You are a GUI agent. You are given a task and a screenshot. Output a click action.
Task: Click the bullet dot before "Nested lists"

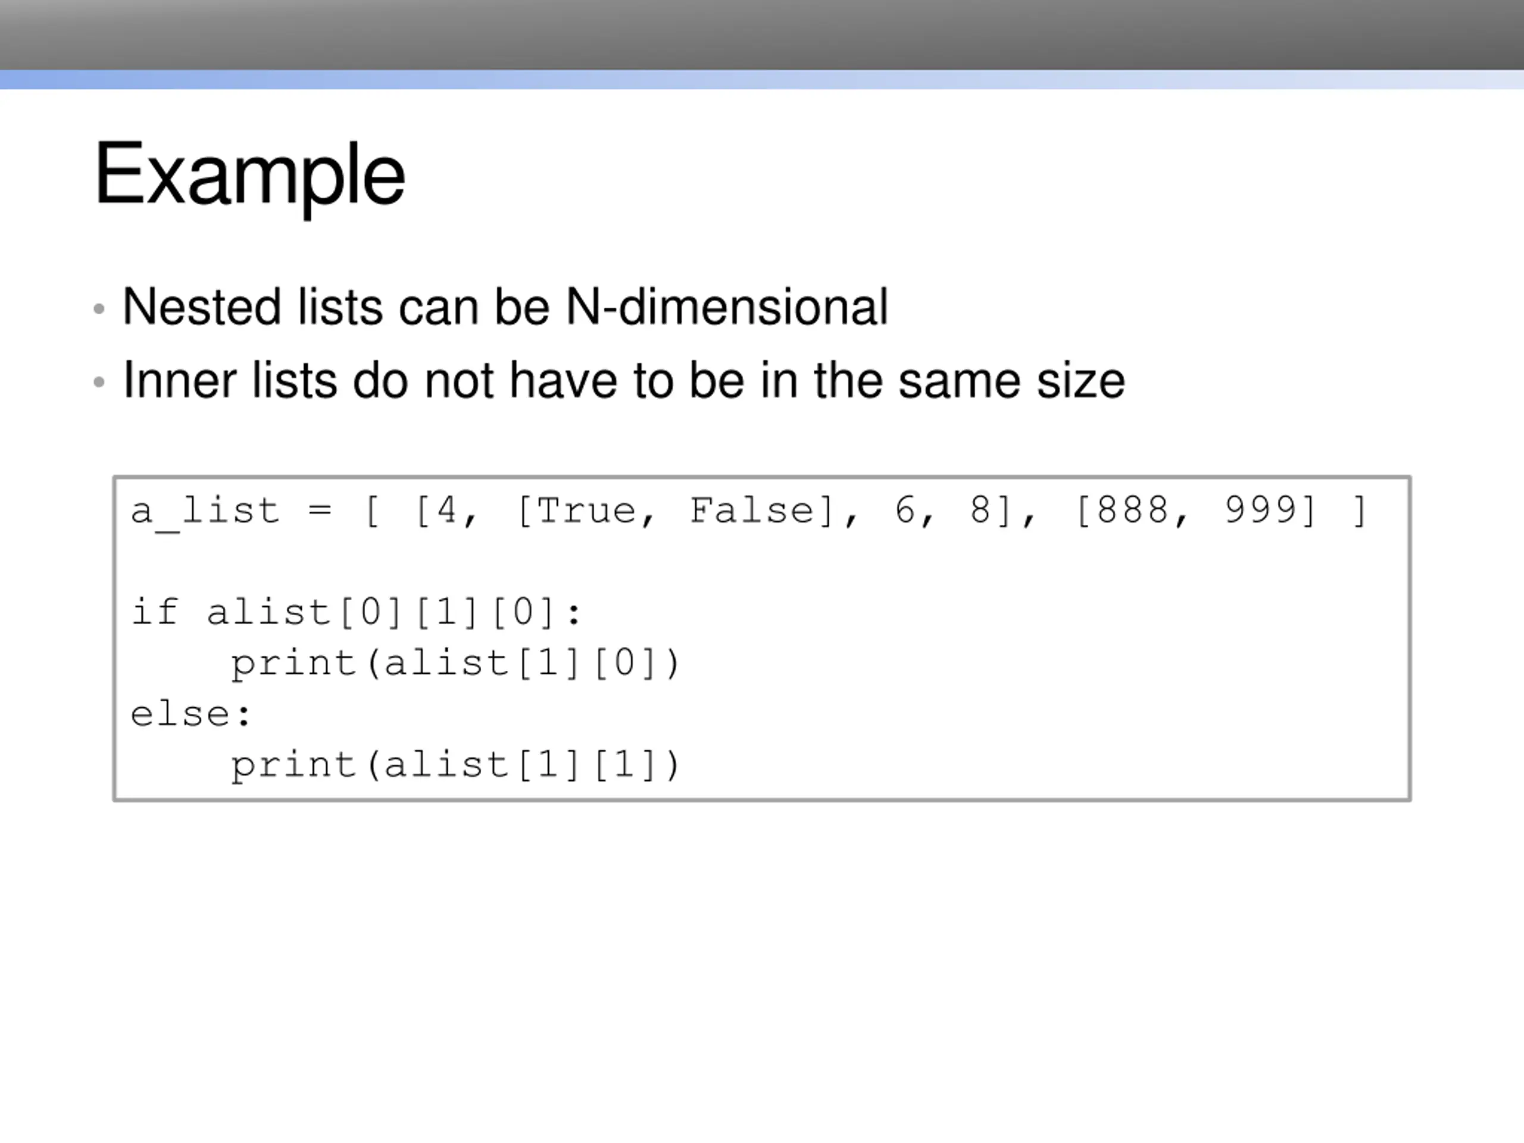coord(99,308)
